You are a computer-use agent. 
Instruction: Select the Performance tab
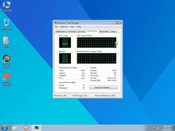click(92, 31)
